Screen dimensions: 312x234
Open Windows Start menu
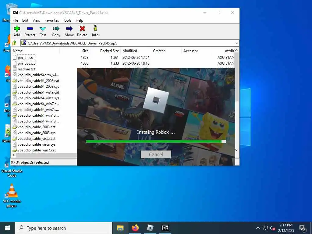(x=7, y=228)
